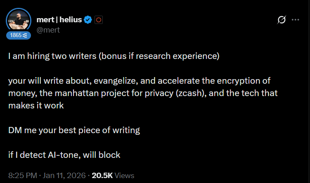Open the "mert | helius" display name
The height and width of the screenshot is (183, 310).
point(59,19)
